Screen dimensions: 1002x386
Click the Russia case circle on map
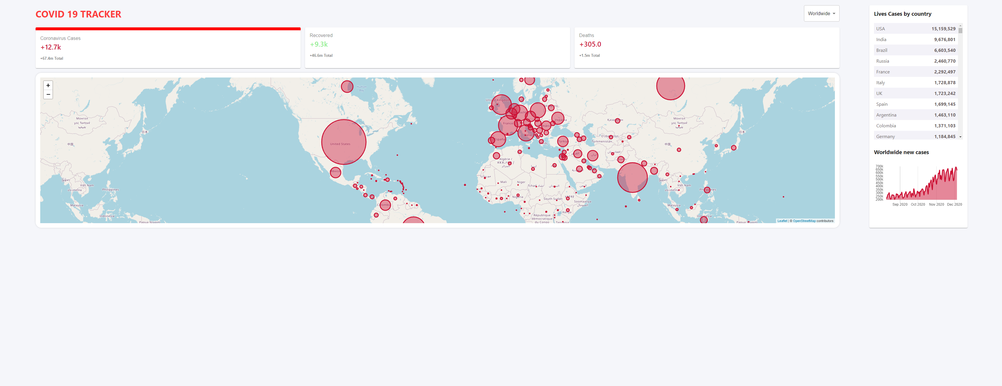point(670,87)
